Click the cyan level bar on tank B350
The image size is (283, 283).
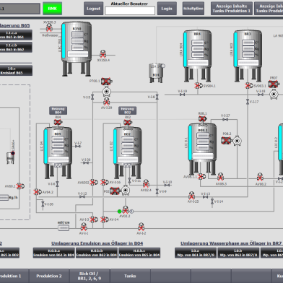tap(64, 41)
